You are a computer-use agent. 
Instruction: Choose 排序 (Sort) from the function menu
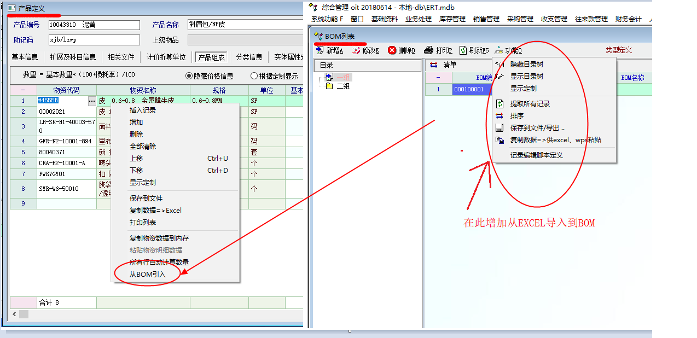516,116
